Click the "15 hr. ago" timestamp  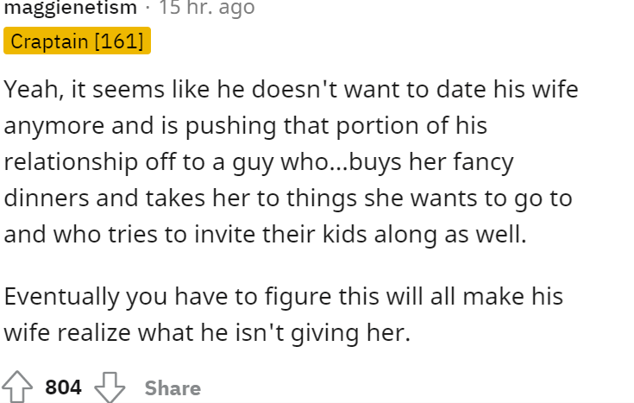point(206,9)
